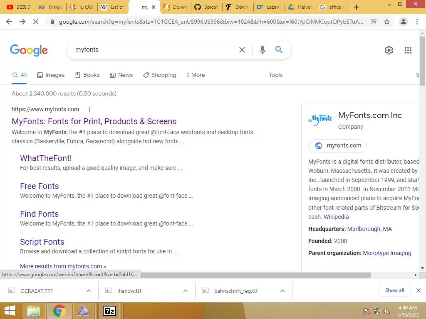Click the MyFonts logo in knowledge panel
This screenshot has width=426, height=319.
point(320,120)
